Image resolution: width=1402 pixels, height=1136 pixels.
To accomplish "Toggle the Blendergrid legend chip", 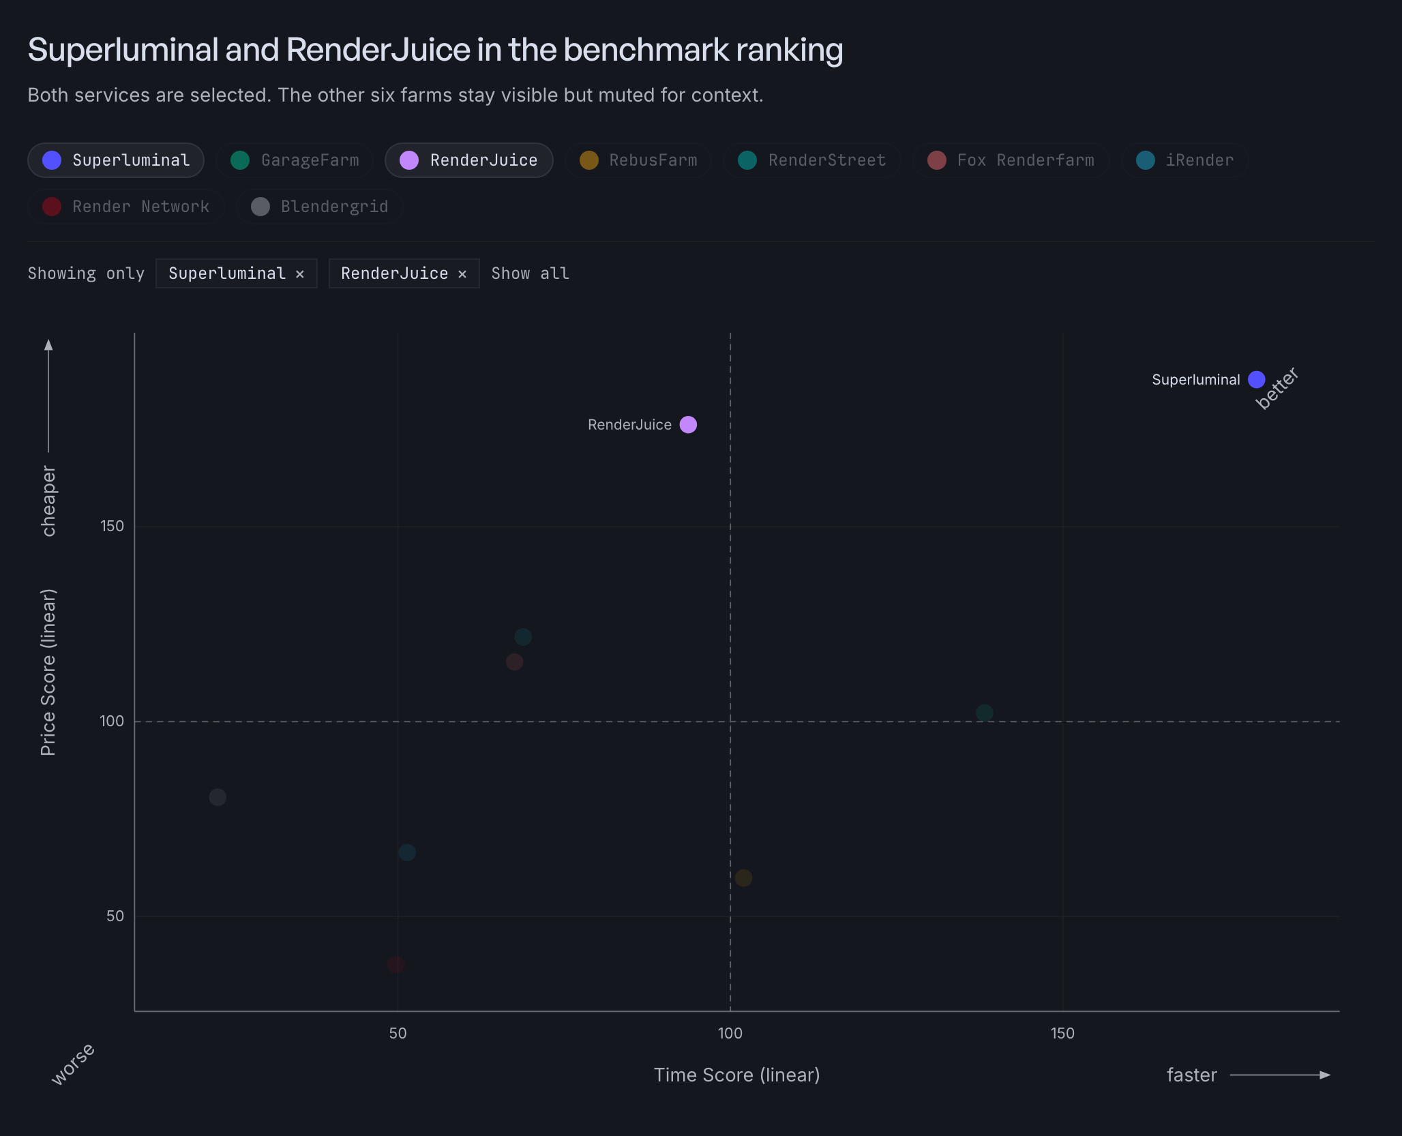I will click(319, 207).
